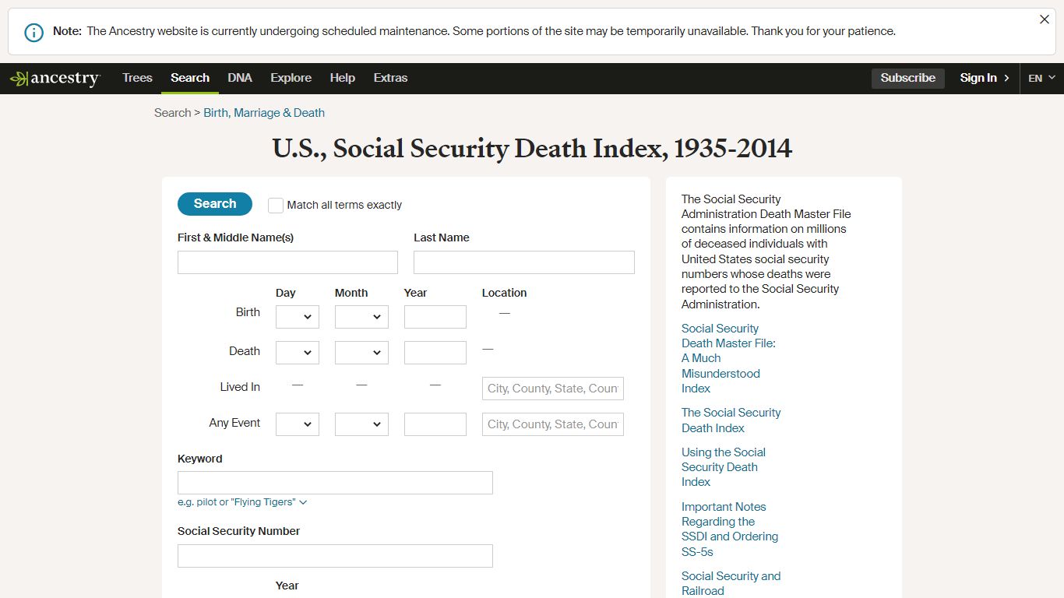The width and height of the screenshot is (1064, 598).
Task: Focus the Social Security Number field
Action: (x=335, y=556)
